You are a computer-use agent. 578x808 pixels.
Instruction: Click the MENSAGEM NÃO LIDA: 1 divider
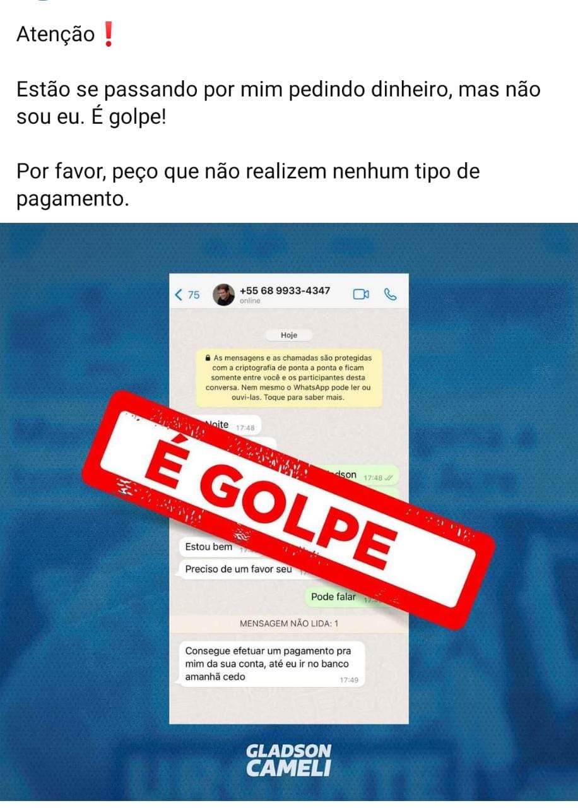coord(289,624)
